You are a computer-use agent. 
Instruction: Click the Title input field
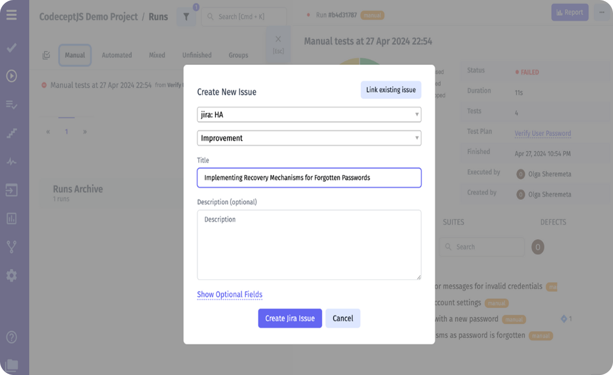(309, 178)
